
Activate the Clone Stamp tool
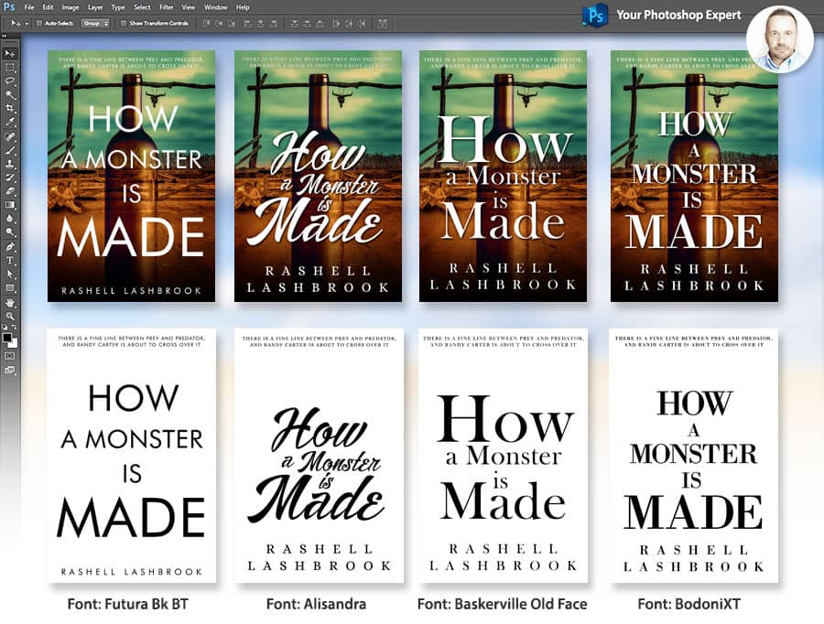11,164
